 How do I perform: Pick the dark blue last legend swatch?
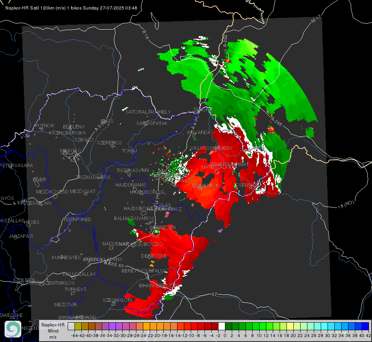coord(366,326)
